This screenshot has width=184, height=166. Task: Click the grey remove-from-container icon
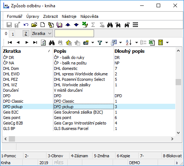(x=77, y=43)
